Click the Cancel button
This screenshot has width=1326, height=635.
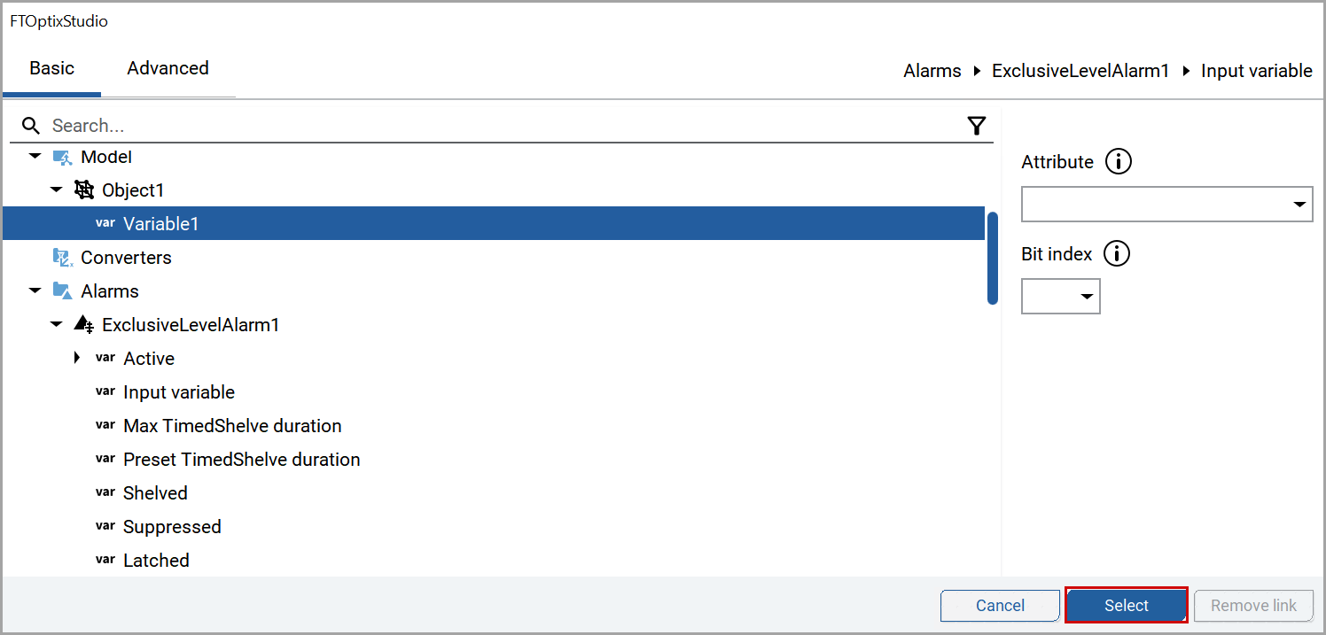(x=1000, y=606)
